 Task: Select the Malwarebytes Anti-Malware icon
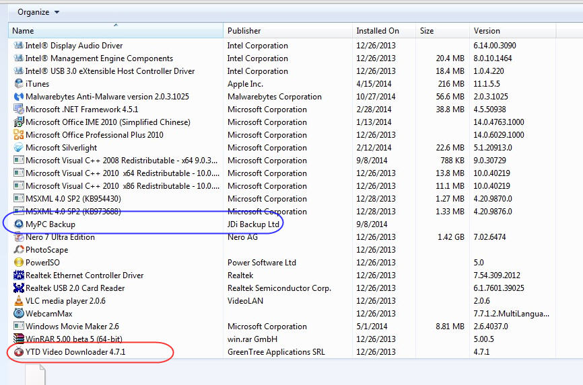click(19, 97)
